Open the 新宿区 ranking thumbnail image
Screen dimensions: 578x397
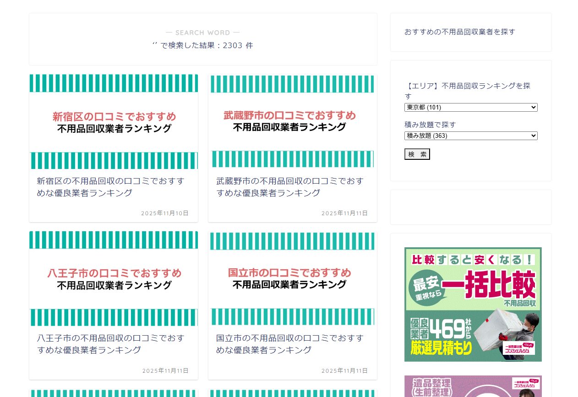click(x=114, y=122)
